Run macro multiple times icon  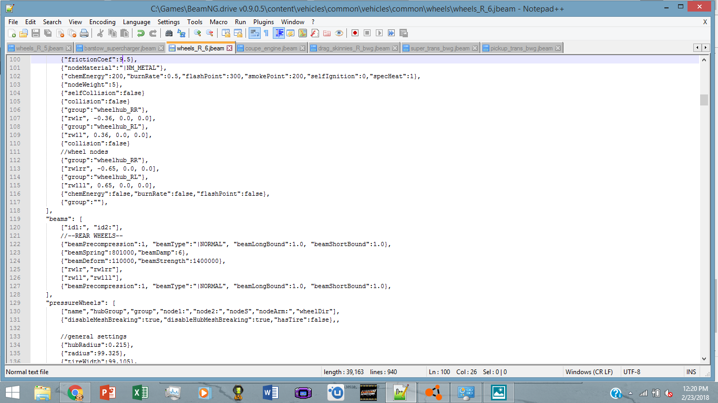(x=391, y=33)
